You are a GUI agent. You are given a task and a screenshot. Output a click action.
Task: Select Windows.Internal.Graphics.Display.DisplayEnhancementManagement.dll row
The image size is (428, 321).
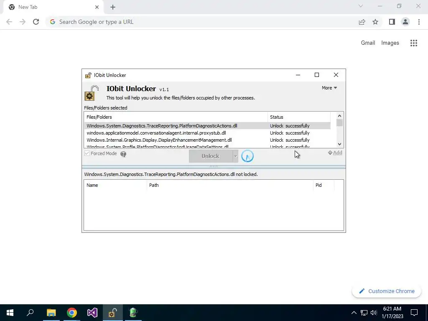tap(207, 140)
